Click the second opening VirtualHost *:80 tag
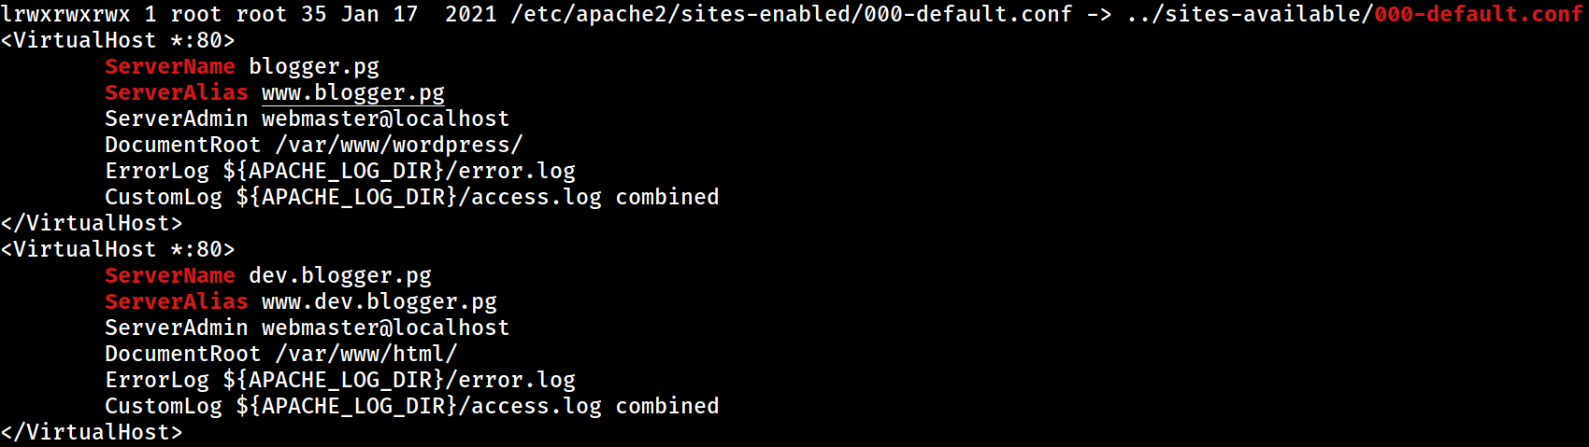Image resolution: width=1589 pixels, height=447 pixels. tap(118, 249)
